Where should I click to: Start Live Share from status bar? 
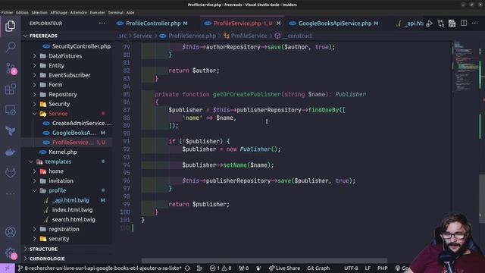[284, 268]
